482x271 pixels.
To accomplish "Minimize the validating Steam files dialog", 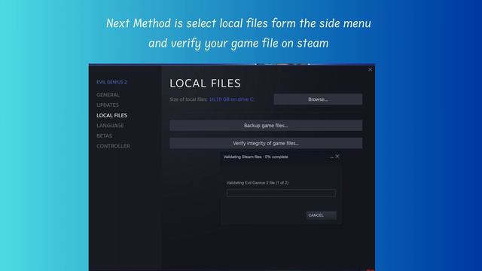I will pyautogui.click(x=331, y=157).
